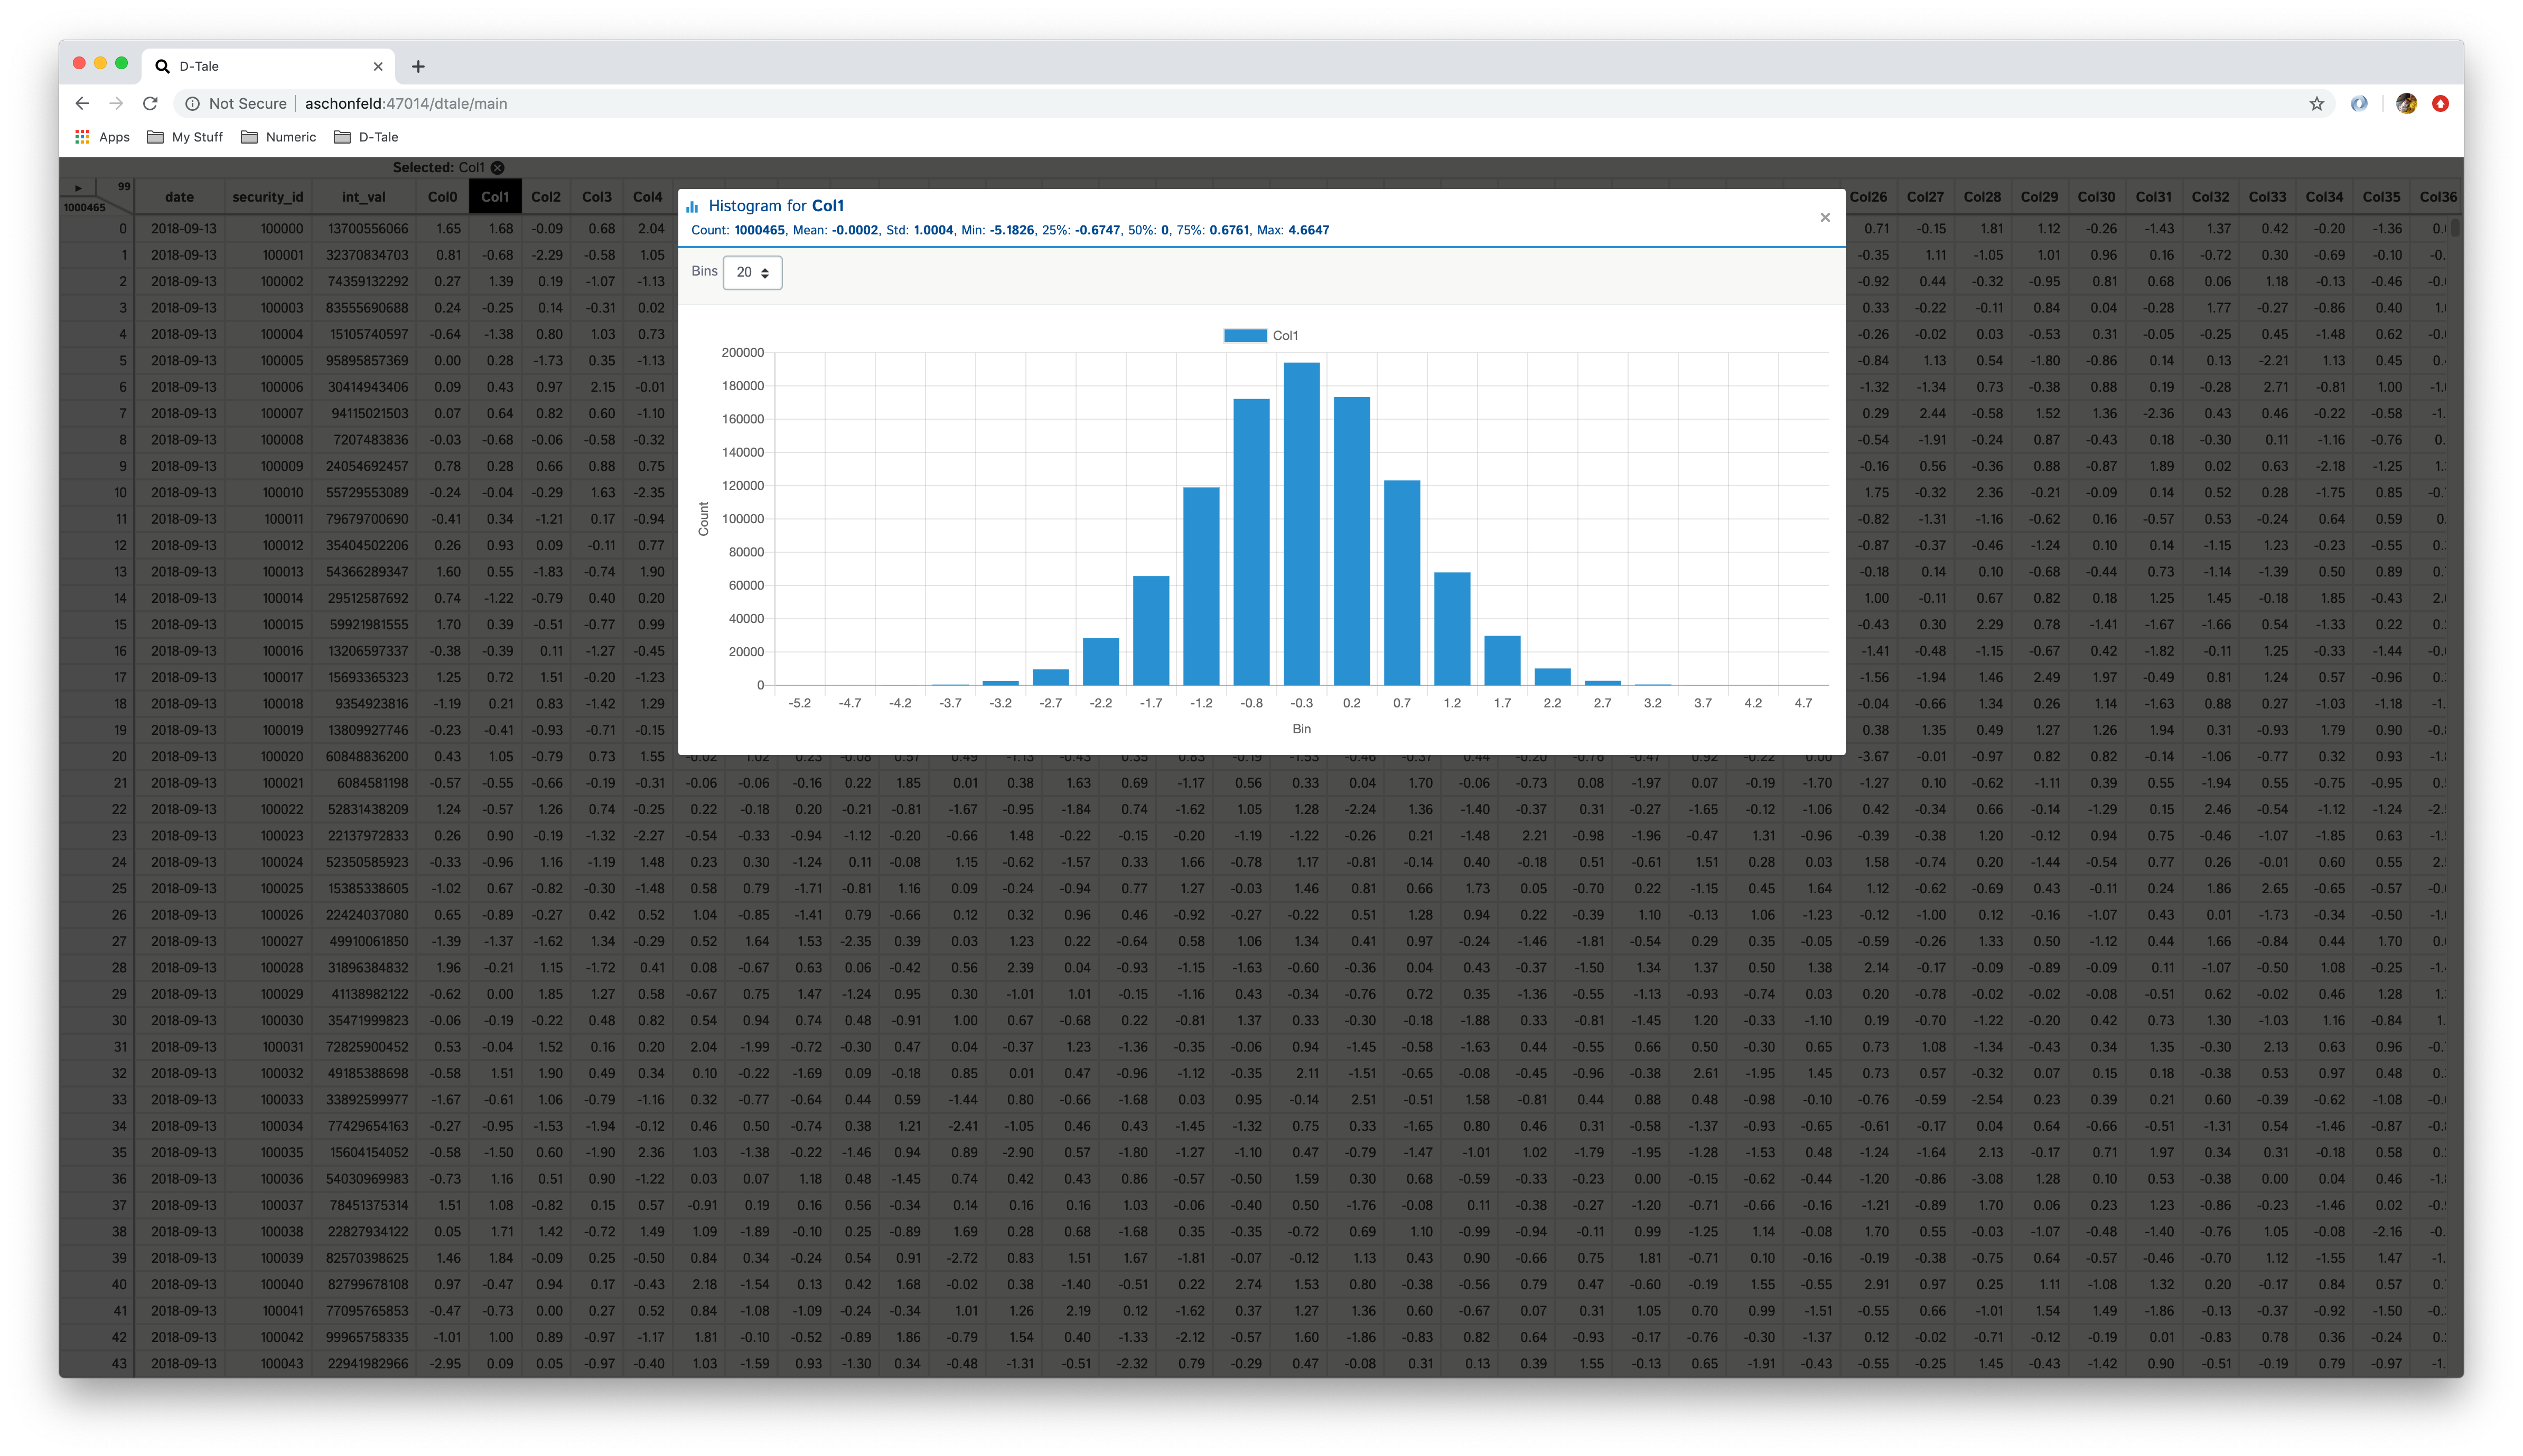
Task: Click the histogram bar-chart icon in dialog title
Action: coord(692,207)
